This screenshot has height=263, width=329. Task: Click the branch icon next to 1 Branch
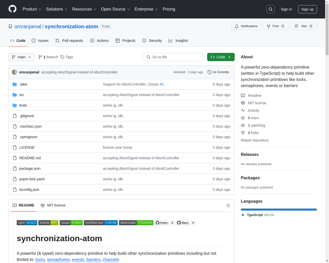(40, 57)
